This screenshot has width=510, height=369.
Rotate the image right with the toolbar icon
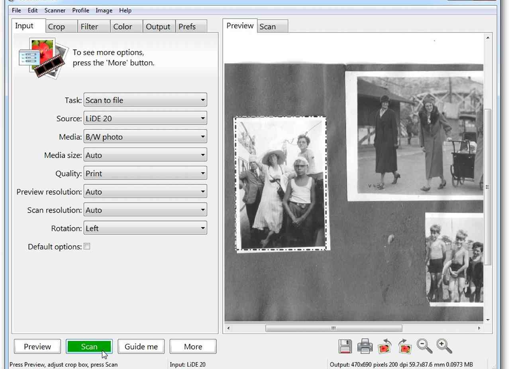coord(404,346)
